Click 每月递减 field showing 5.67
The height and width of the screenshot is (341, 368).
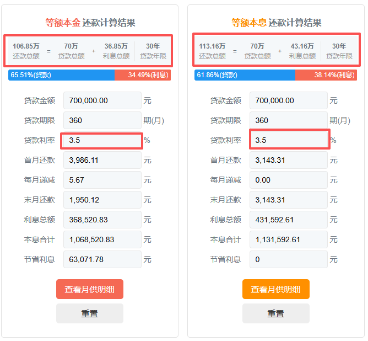tap(102, 180)
